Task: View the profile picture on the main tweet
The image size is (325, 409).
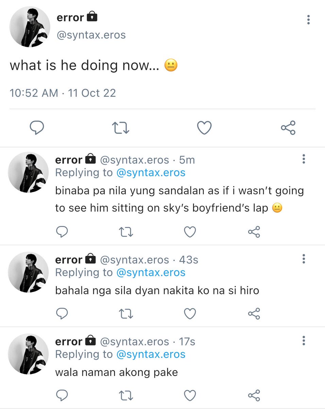Action: point(30,27)
